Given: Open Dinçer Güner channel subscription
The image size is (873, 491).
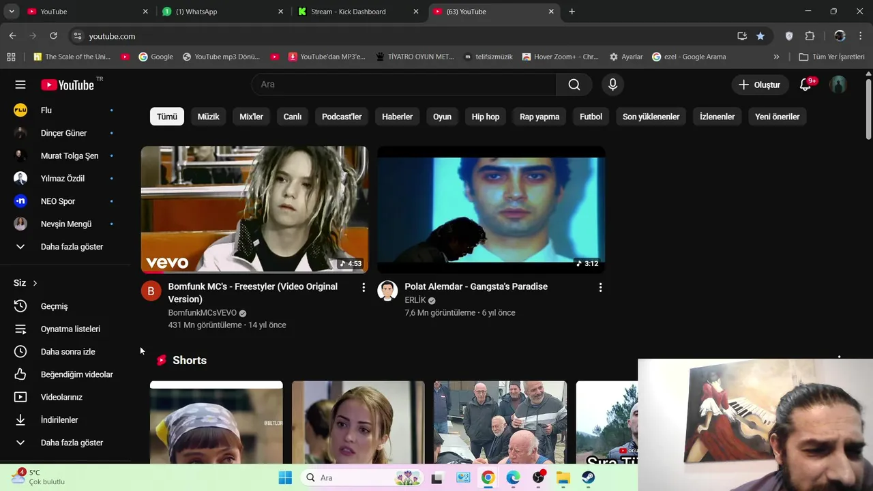Looking at the screenshot, I should 65,133.
